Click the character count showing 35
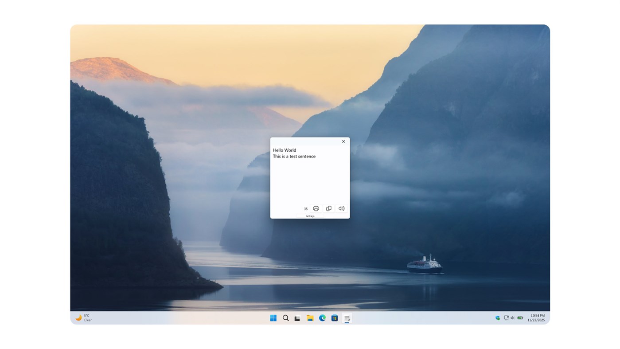 click(305, 208)
